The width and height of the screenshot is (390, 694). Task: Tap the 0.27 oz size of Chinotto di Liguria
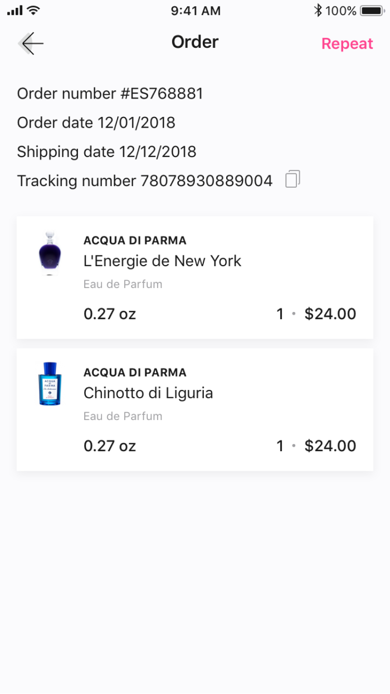pyautogui.click(x=110, y=446)
